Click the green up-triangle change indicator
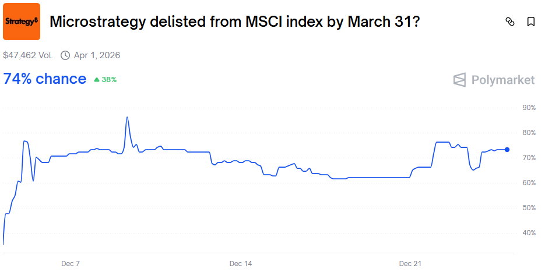This screenshot has width=545, height=276. point(96,80)
